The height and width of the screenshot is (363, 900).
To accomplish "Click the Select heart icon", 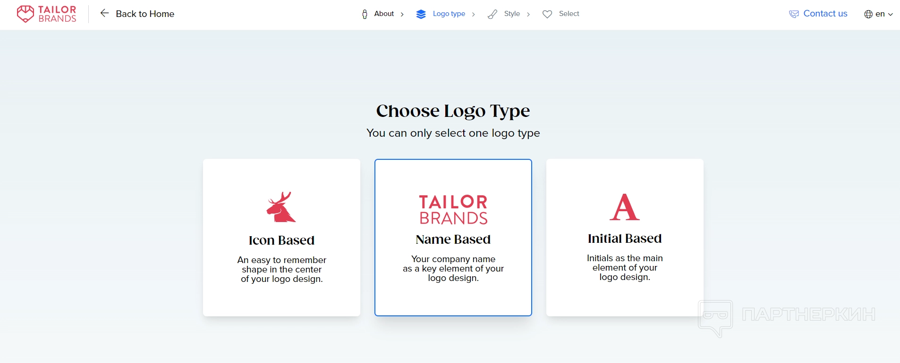I will [x=547, y=14].
